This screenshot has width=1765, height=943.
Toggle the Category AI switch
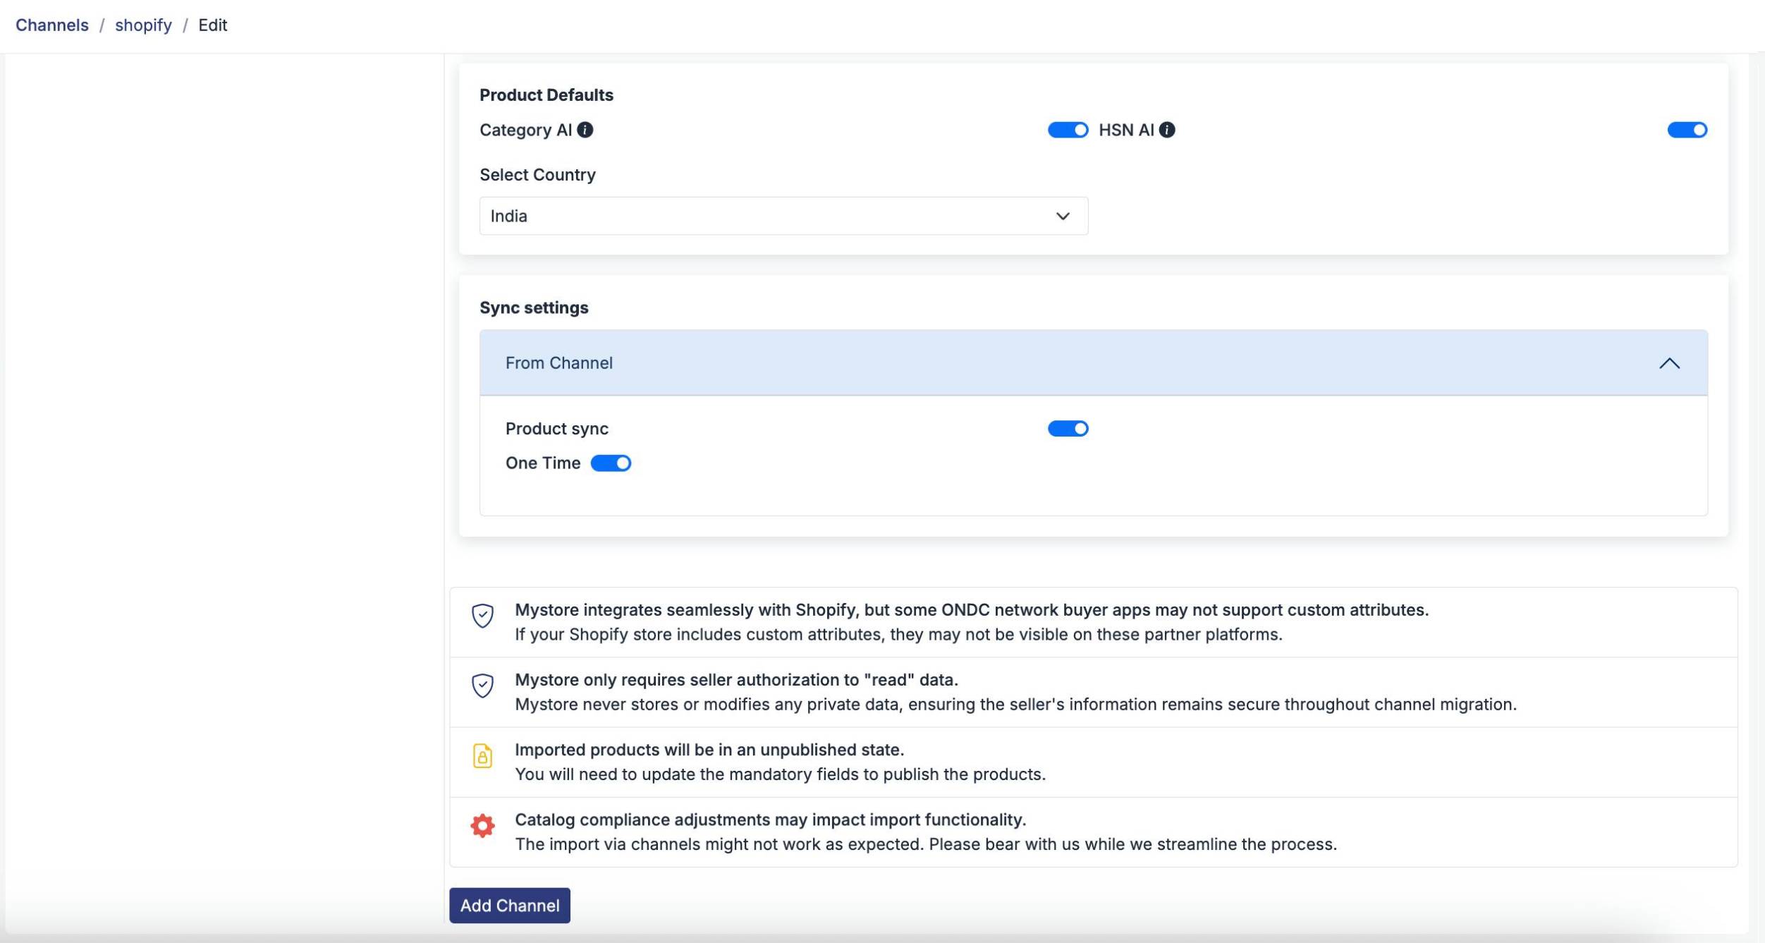(1068, 130)
